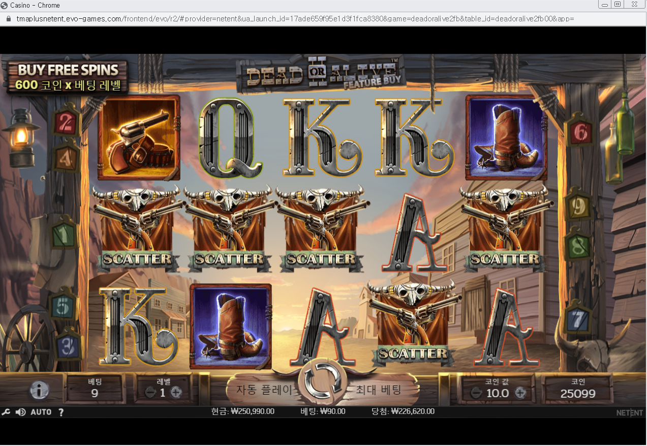This screenshot has width=647, height=446.
Task: Mute sound via the speaker icon
Action: coord(21,412)
